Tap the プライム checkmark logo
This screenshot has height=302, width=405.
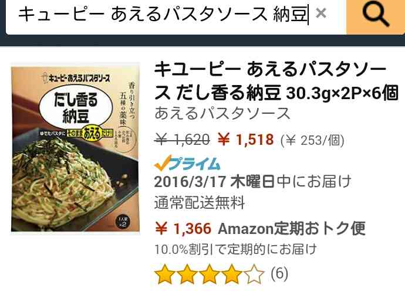[x=187, y=164]
